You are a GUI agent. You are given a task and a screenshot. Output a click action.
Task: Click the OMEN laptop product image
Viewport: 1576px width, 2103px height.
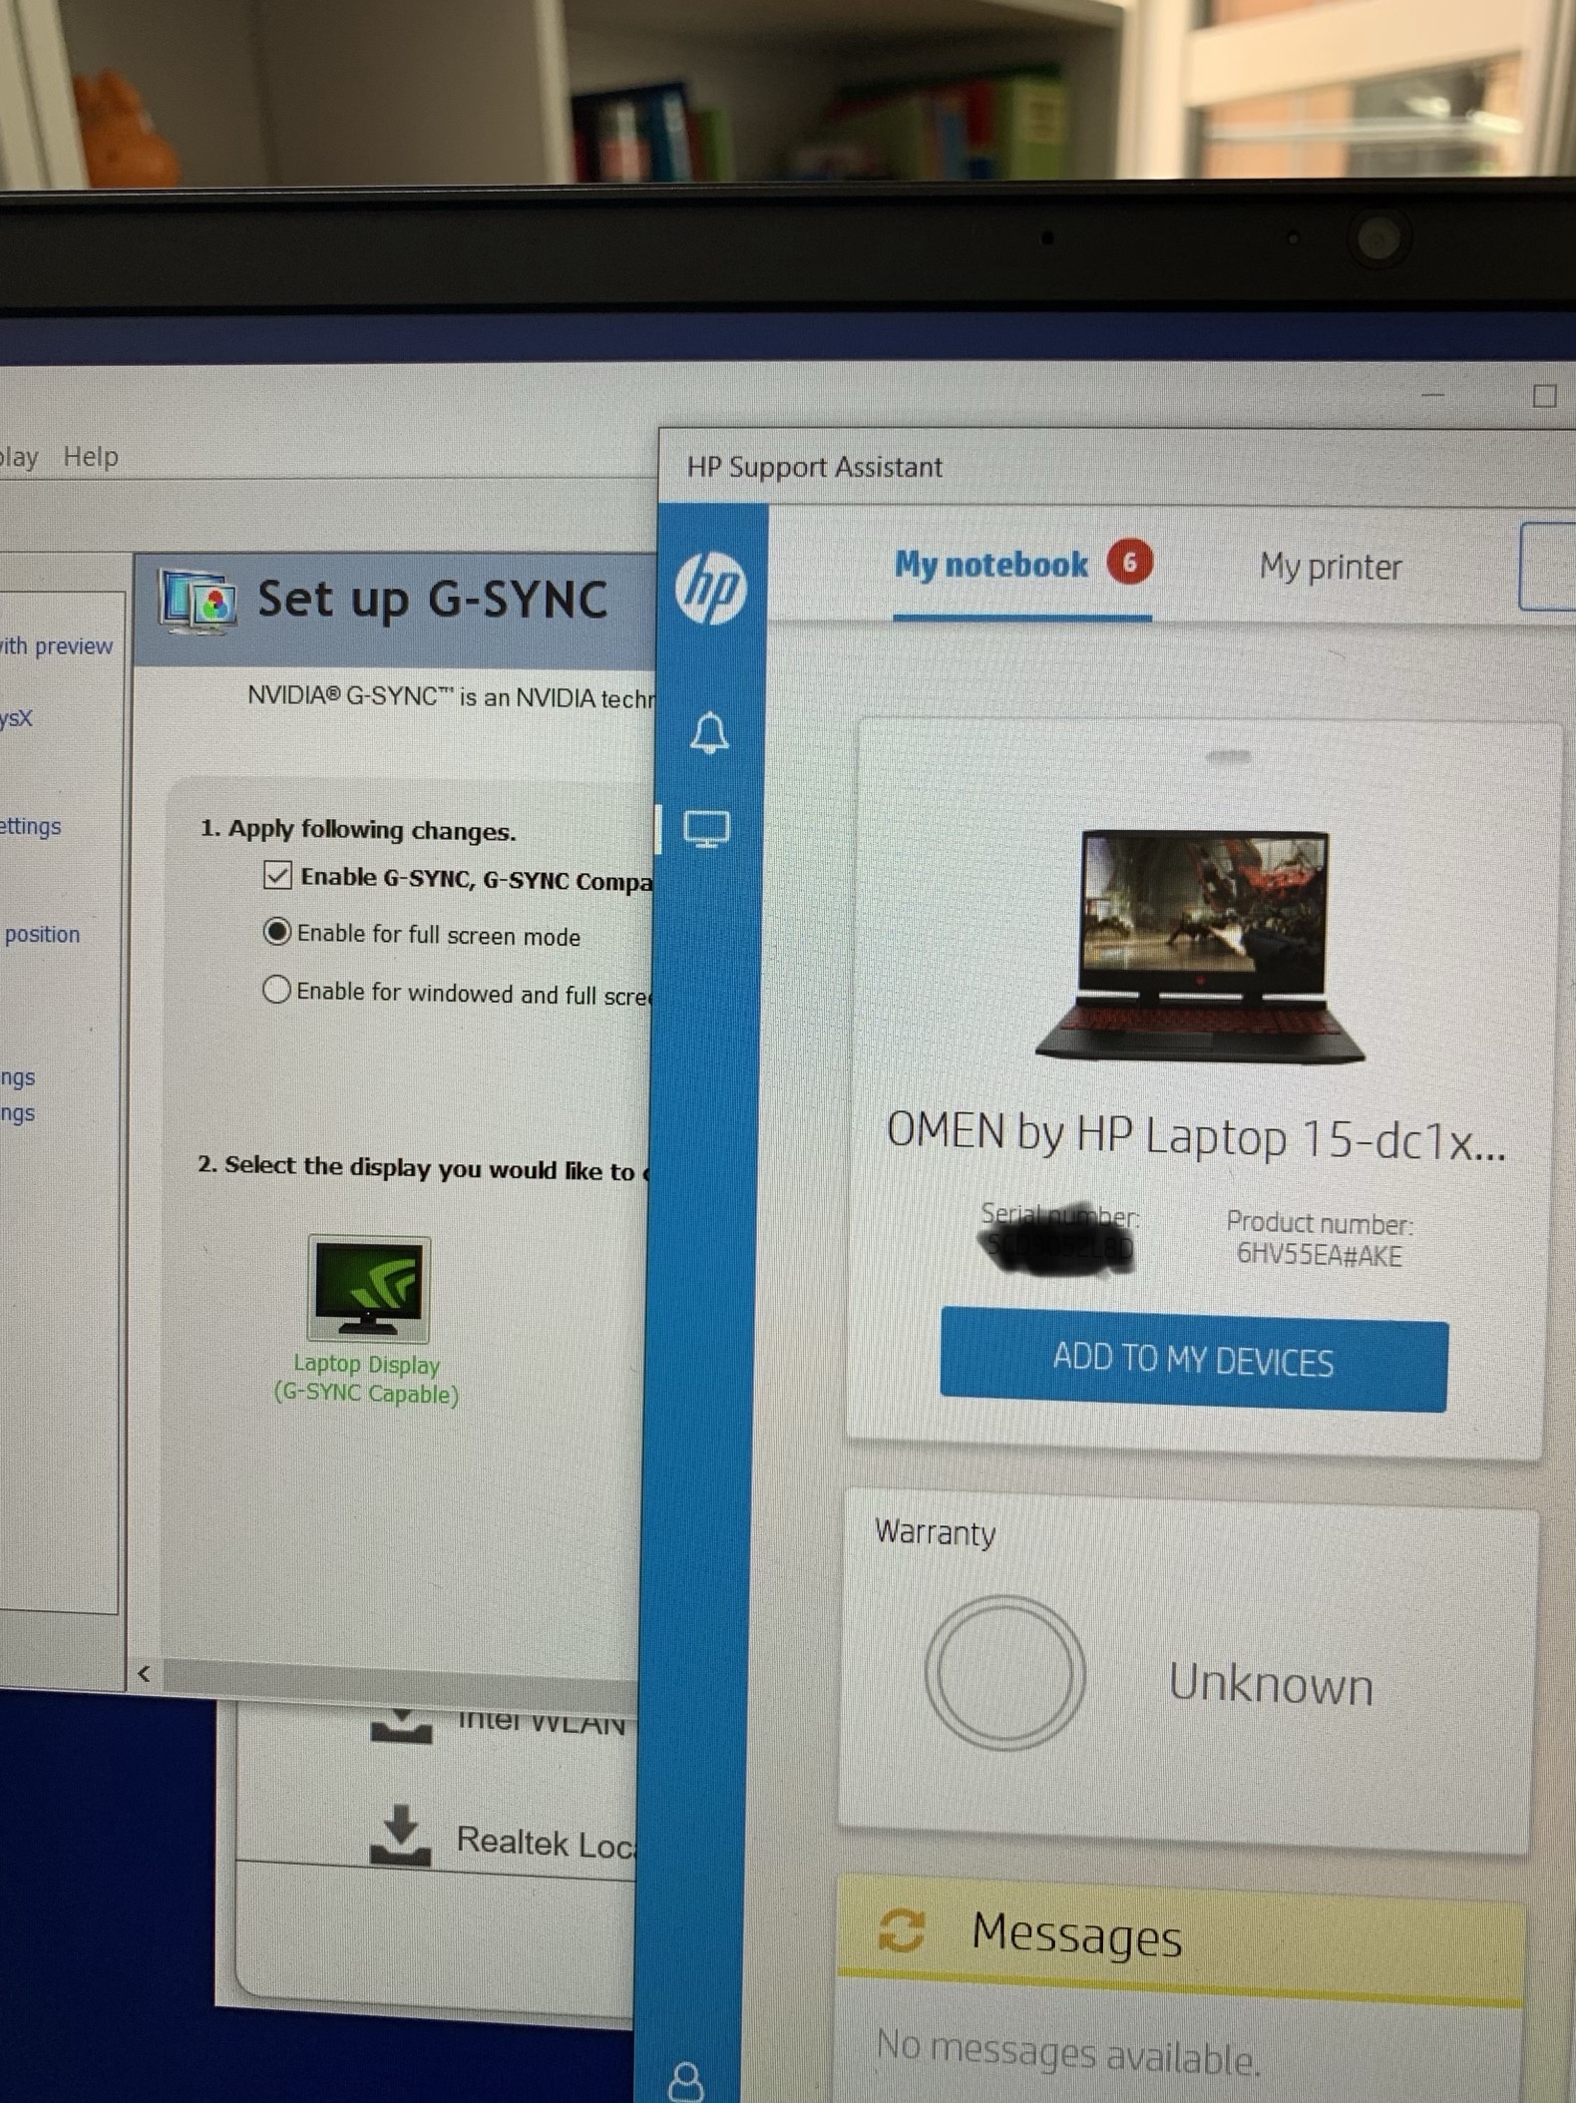click(1201, 946)
